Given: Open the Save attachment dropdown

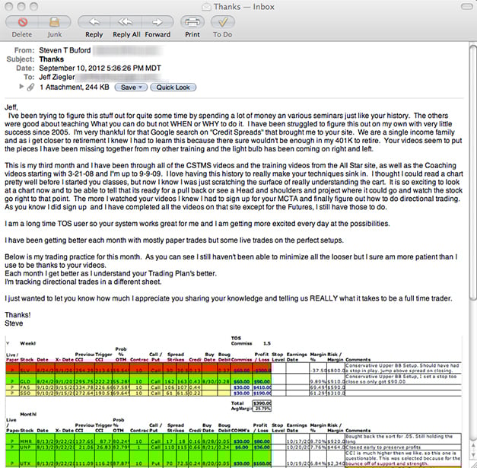Looking at the screenshot, I should click(130, 88).
